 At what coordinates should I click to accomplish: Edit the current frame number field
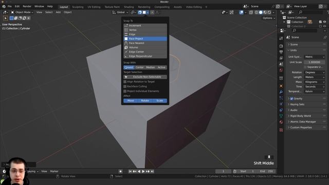point(223,171)
